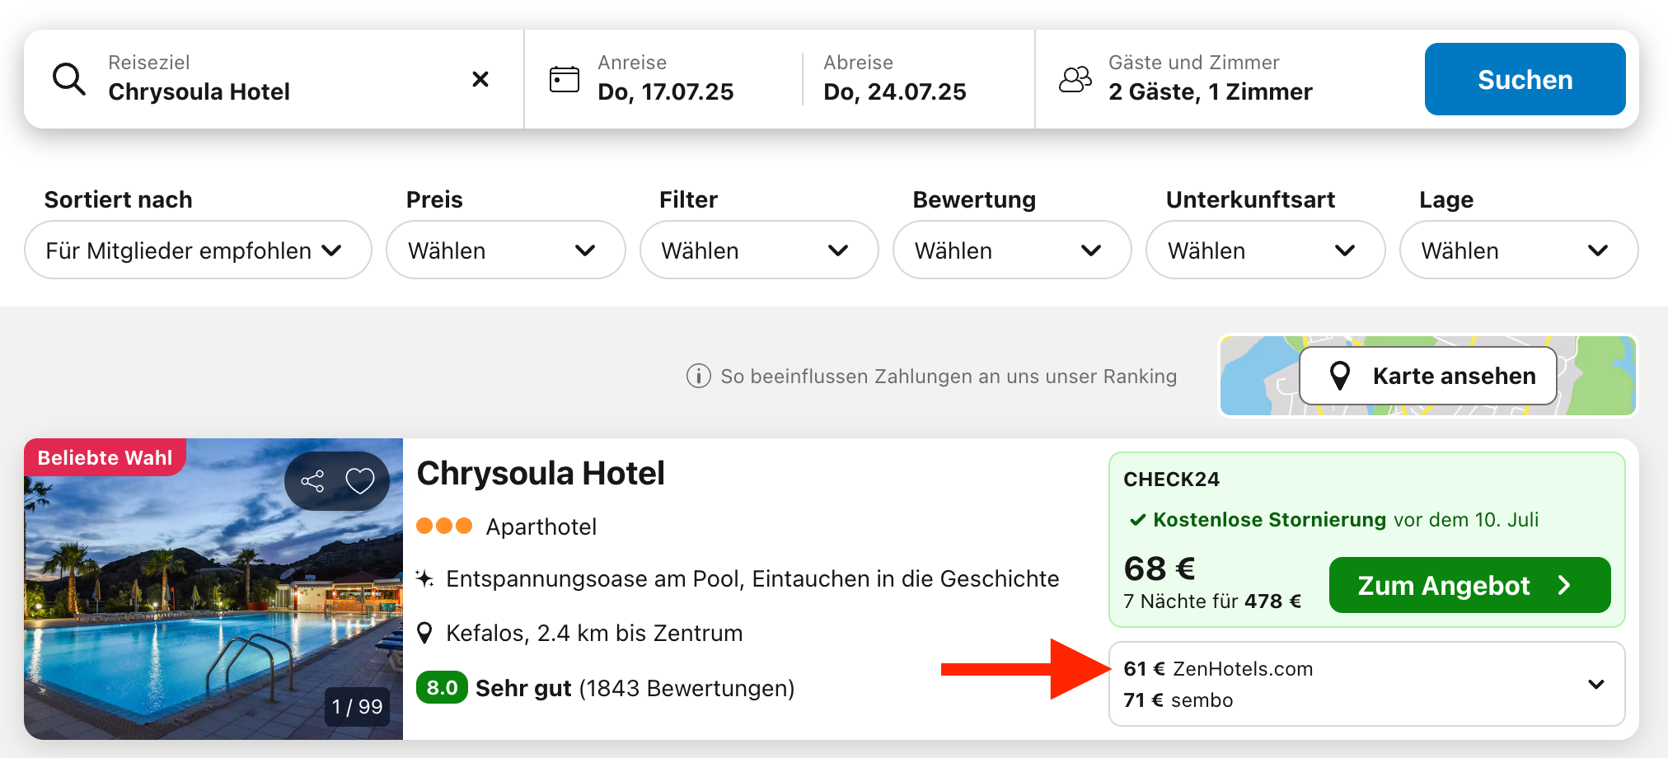Open the Lage dropdown

[1519, 250]
